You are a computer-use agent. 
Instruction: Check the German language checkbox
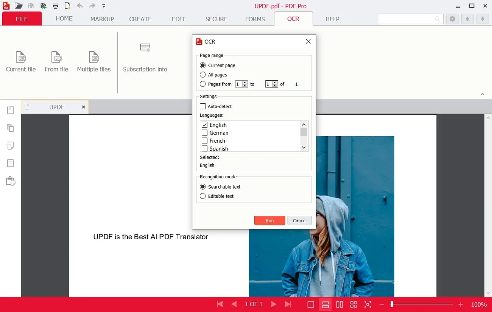click(x=205, y=133)
